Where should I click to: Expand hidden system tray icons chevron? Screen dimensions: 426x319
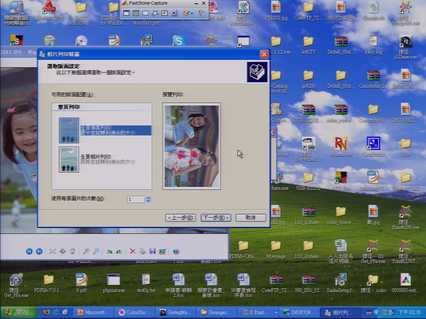376,312
